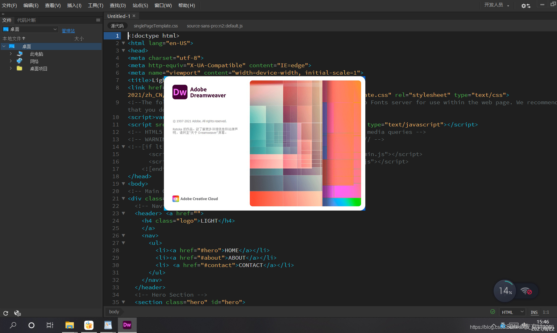Click the Windows search magnifier icon

[13, 325]
